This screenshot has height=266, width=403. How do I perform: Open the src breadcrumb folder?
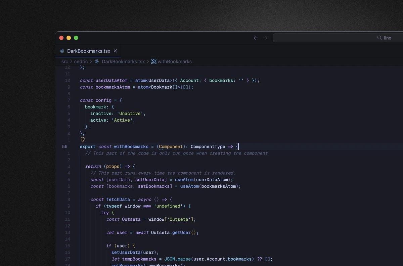64,61
